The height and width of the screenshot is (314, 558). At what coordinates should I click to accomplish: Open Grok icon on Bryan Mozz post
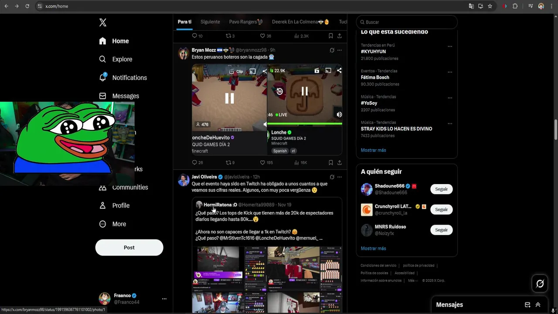(332, 50)
